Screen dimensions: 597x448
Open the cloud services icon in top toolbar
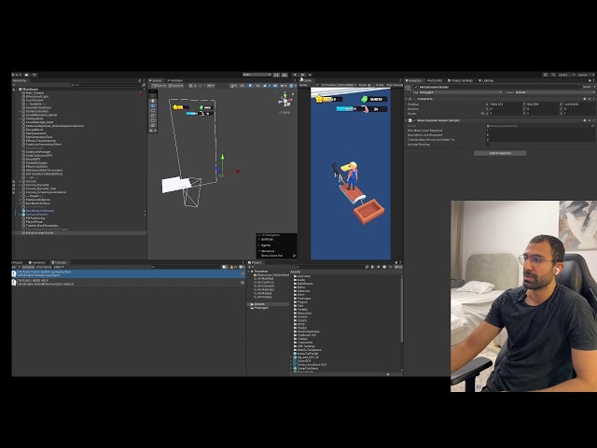pyautogui.click(x=26, y=75)
